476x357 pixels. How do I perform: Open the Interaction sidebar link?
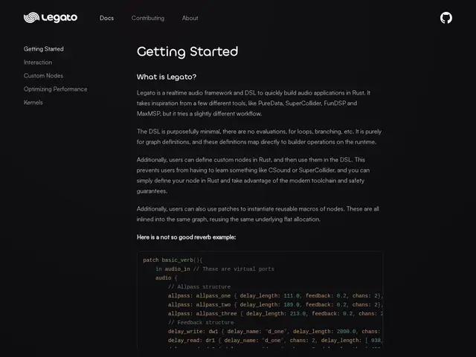[38, 62]
